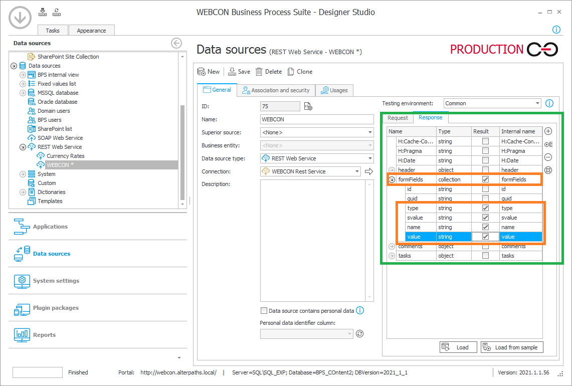Click Clone in the data source toolbar
The image size is (572, 386).
pos(300,72)
